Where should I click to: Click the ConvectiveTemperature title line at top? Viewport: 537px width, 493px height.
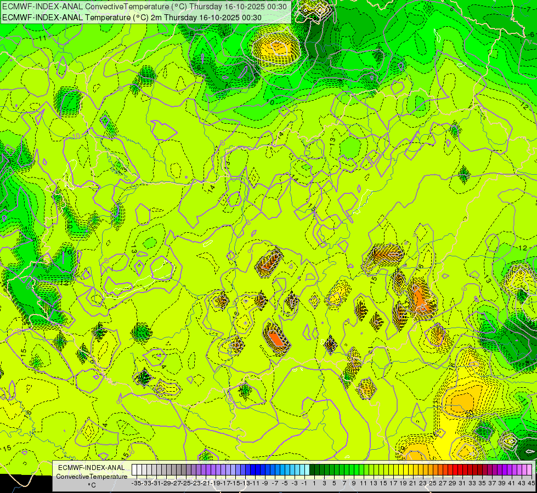145,7
